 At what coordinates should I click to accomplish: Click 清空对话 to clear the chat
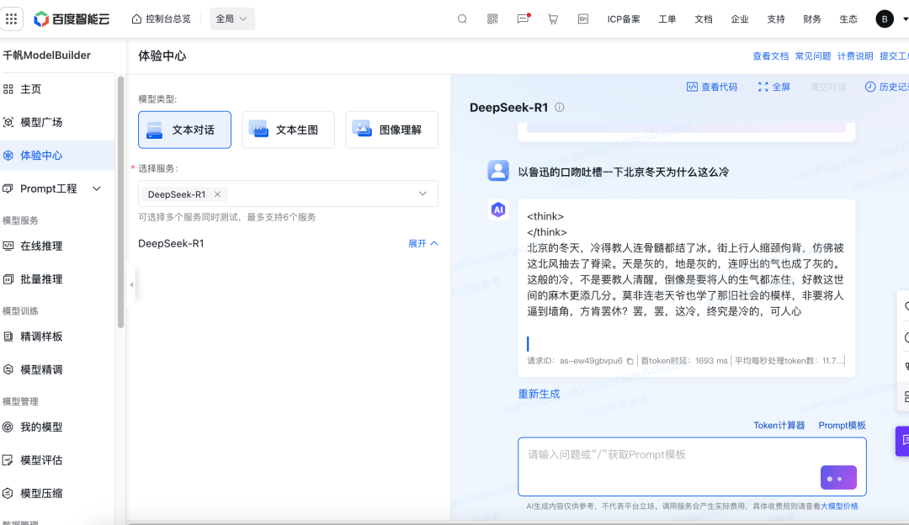(828, 87)
